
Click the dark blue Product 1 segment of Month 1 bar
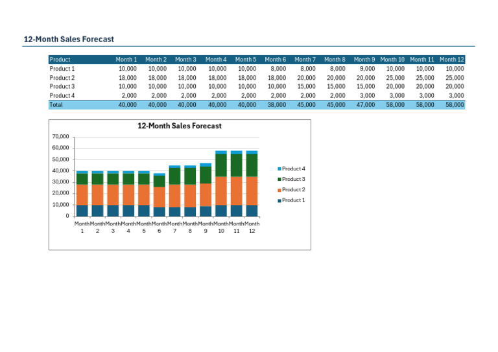coord(82,211)
